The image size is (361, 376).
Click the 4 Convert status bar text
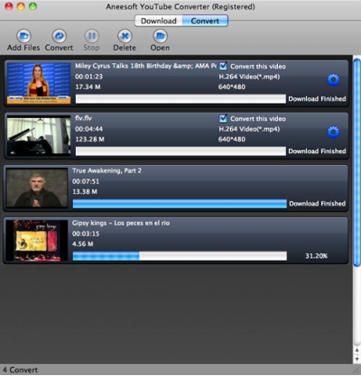(20, 370)
